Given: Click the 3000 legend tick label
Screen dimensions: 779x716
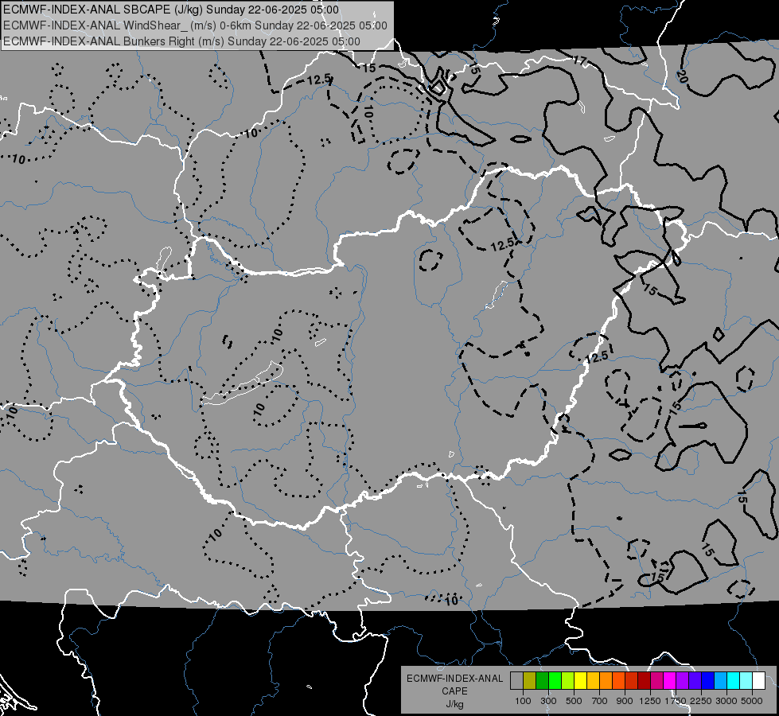Looking at the screenshot, I should click(726, 701).
